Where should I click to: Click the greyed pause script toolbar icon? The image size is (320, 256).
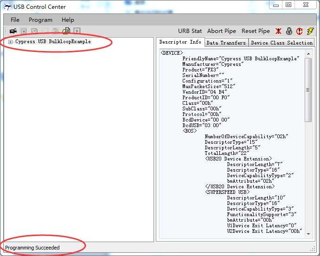pyautogui.click(x=34, y=31)
